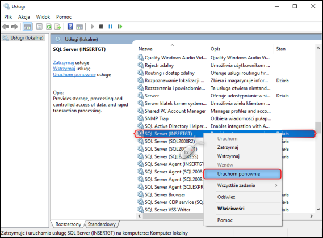The height and width of the screenshot is (238, 323).
Task: Click the blue Help question mark icon
Action: pyautogui.click(x=70, y=27)
